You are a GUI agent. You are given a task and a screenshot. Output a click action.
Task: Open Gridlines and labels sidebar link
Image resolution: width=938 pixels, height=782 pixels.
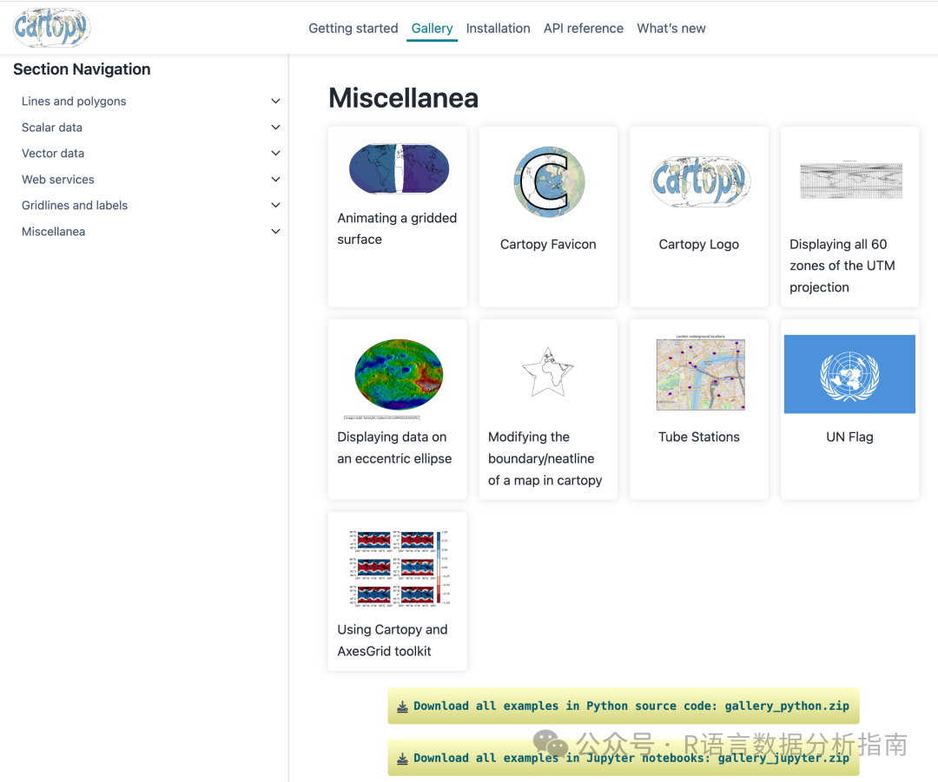[x=75, y=205]
